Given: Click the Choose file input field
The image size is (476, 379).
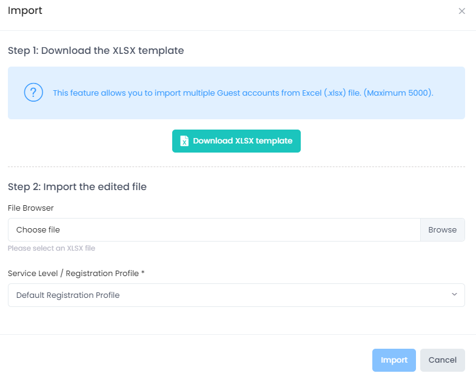Looking at the screenshot, I should click(x=214, y=230).
